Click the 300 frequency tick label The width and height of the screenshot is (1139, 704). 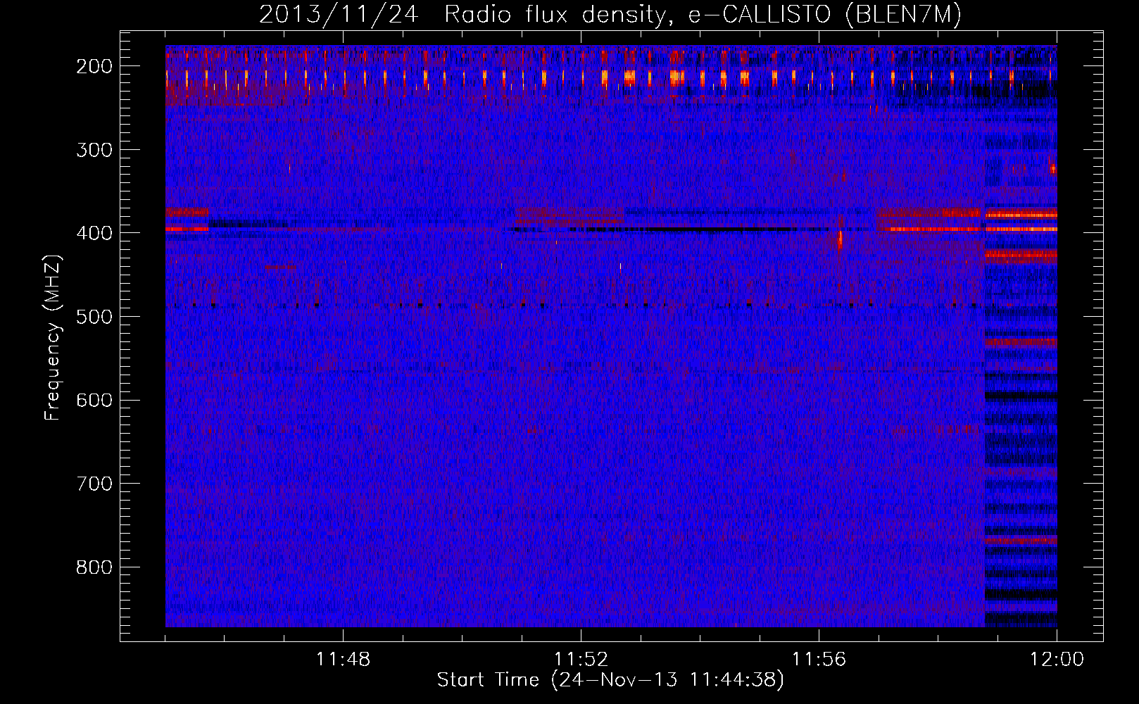[x=94, y=150]
